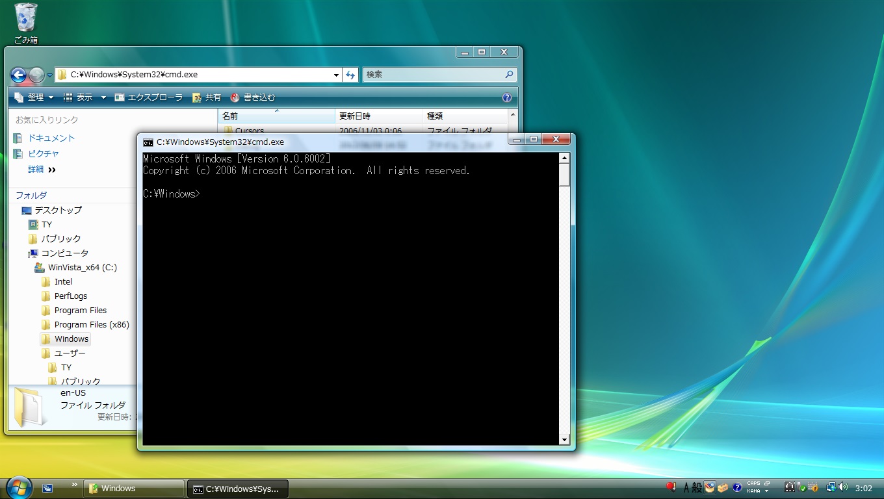Activate the cmd.exe taskbar button
The image size is (884, 499).
tap(238, 489)
